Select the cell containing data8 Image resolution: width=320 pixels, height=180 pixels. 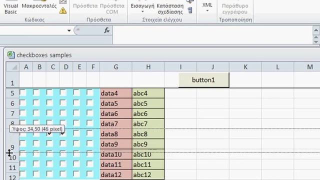coord(116,134)
